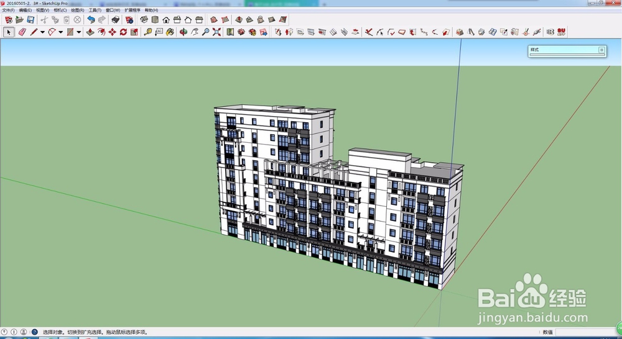Open the 文件(F) menu
Viewport: 622px width, 339px height.
(x=8, y=10)
